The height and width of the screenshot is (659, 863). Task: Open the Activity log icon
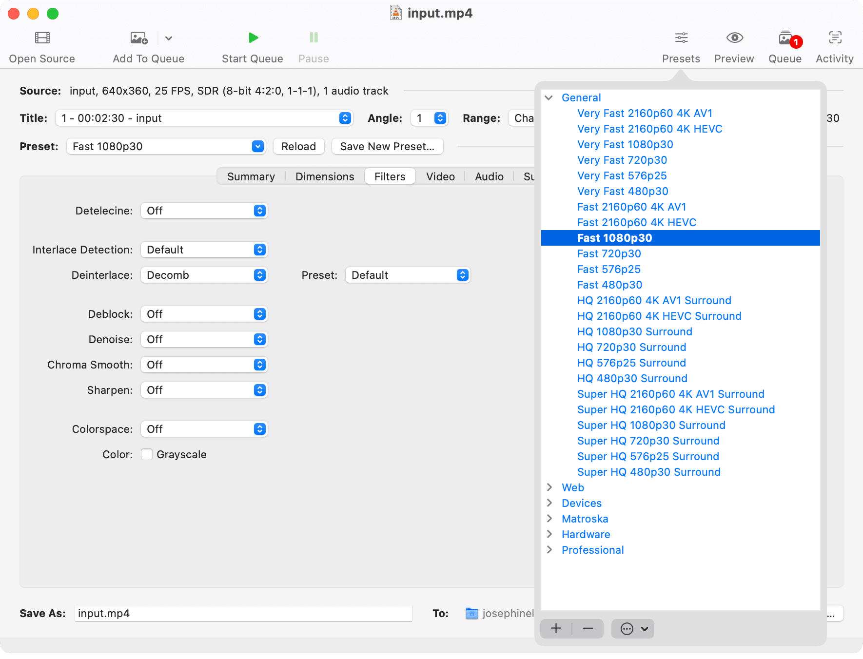(x=835, y=38)
